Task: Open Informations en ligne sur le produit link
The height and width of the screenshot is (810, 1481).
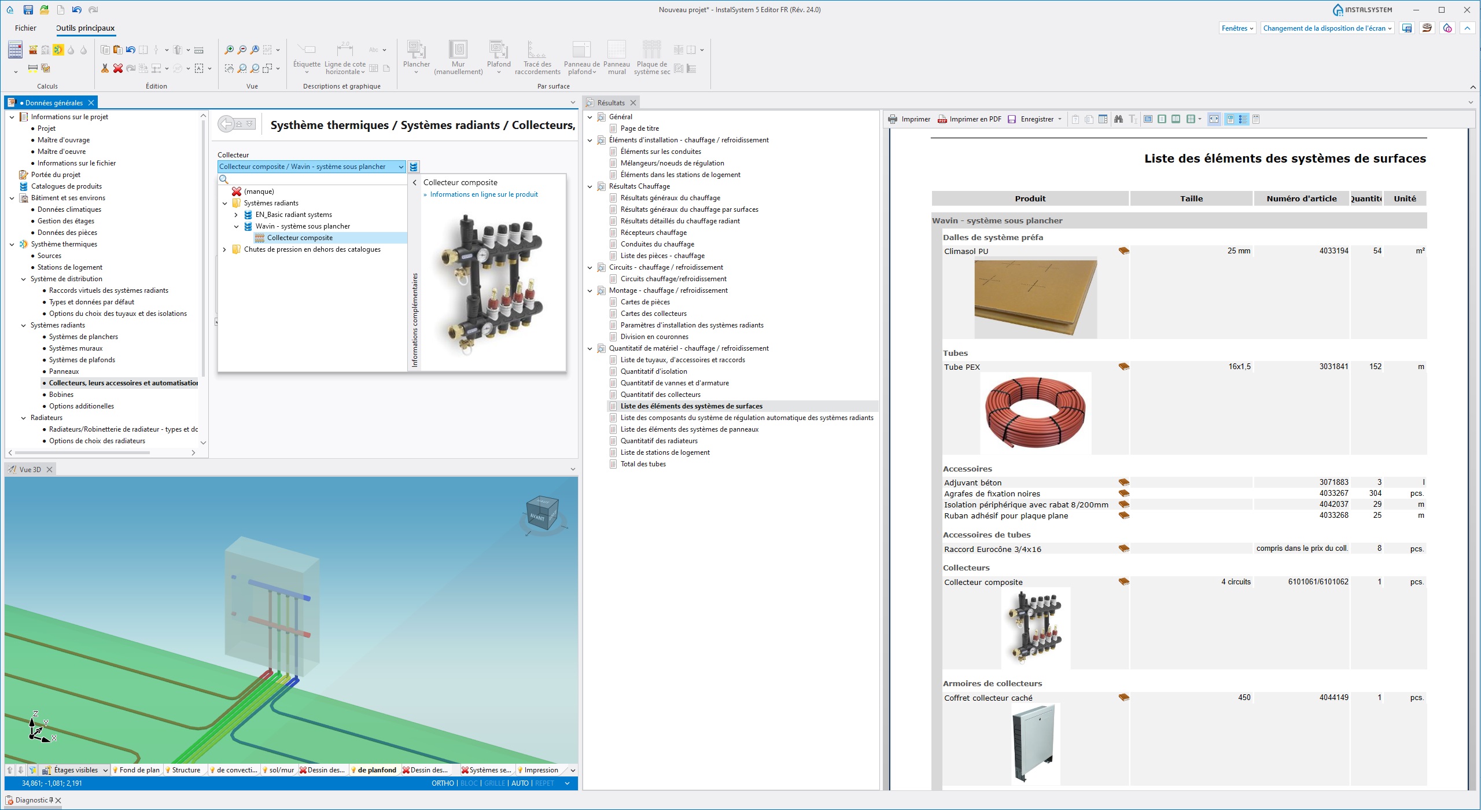Action: click(x=484, y=194)
